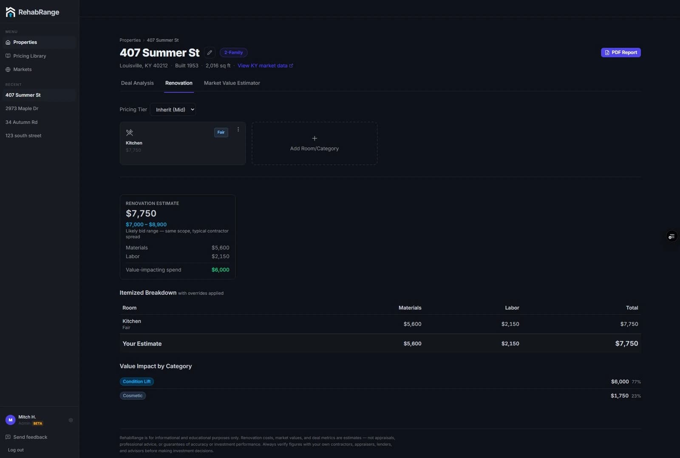This screenshot has width=680, height=458.
Task: Click the plus icon in Add Room/Category
Action: click(314, 139)
